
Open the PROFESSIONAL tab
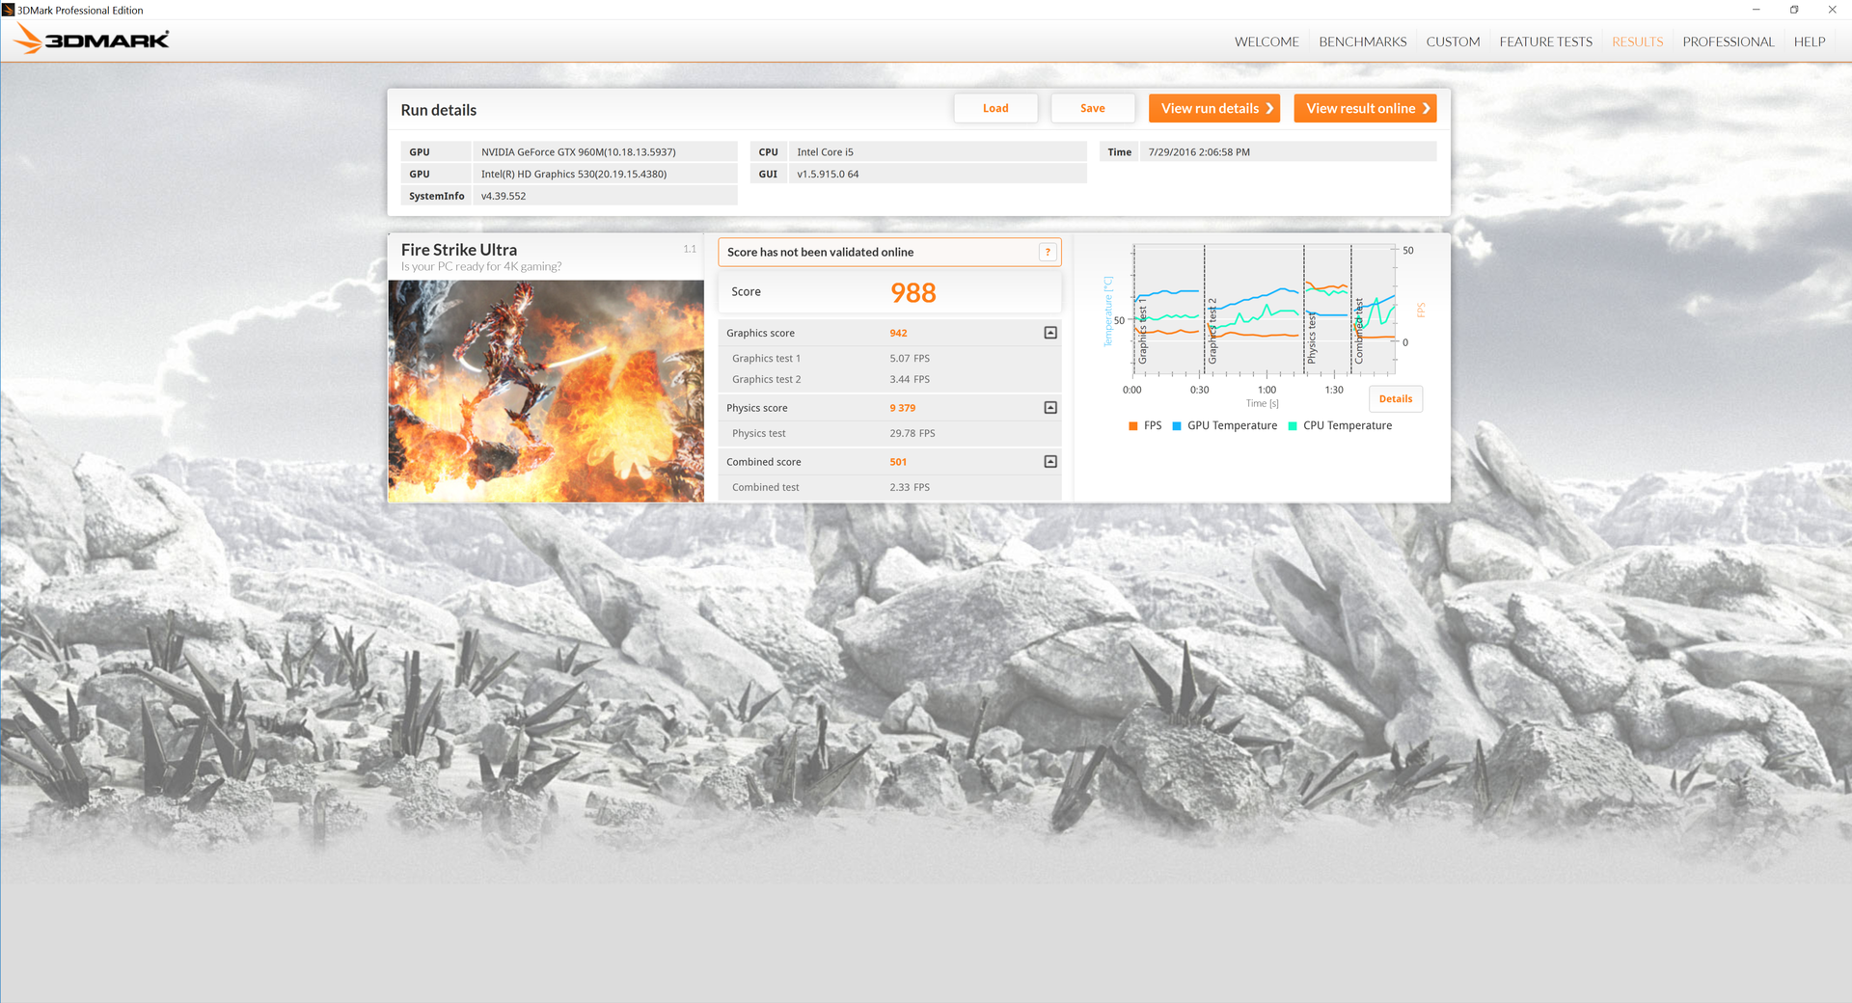click(1728, 41)
